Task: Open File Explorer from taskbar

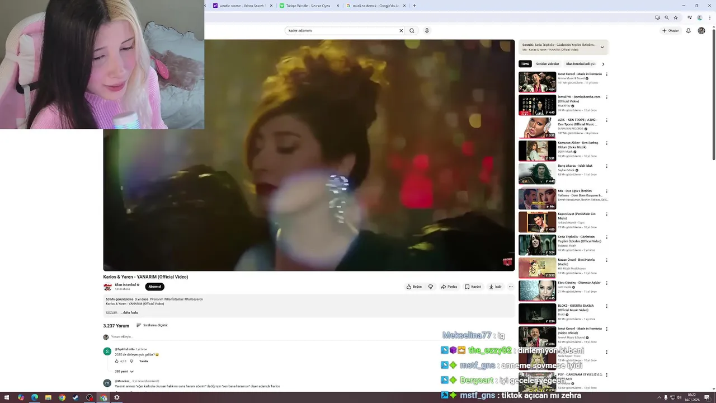Action: coord(48,397)
